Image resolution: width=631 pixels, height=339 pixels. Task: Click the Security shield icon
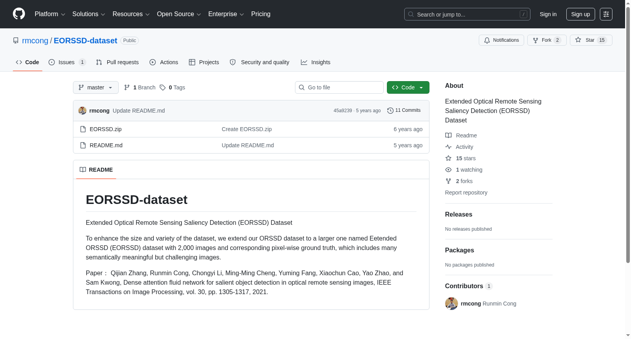[x=233, y=62]
